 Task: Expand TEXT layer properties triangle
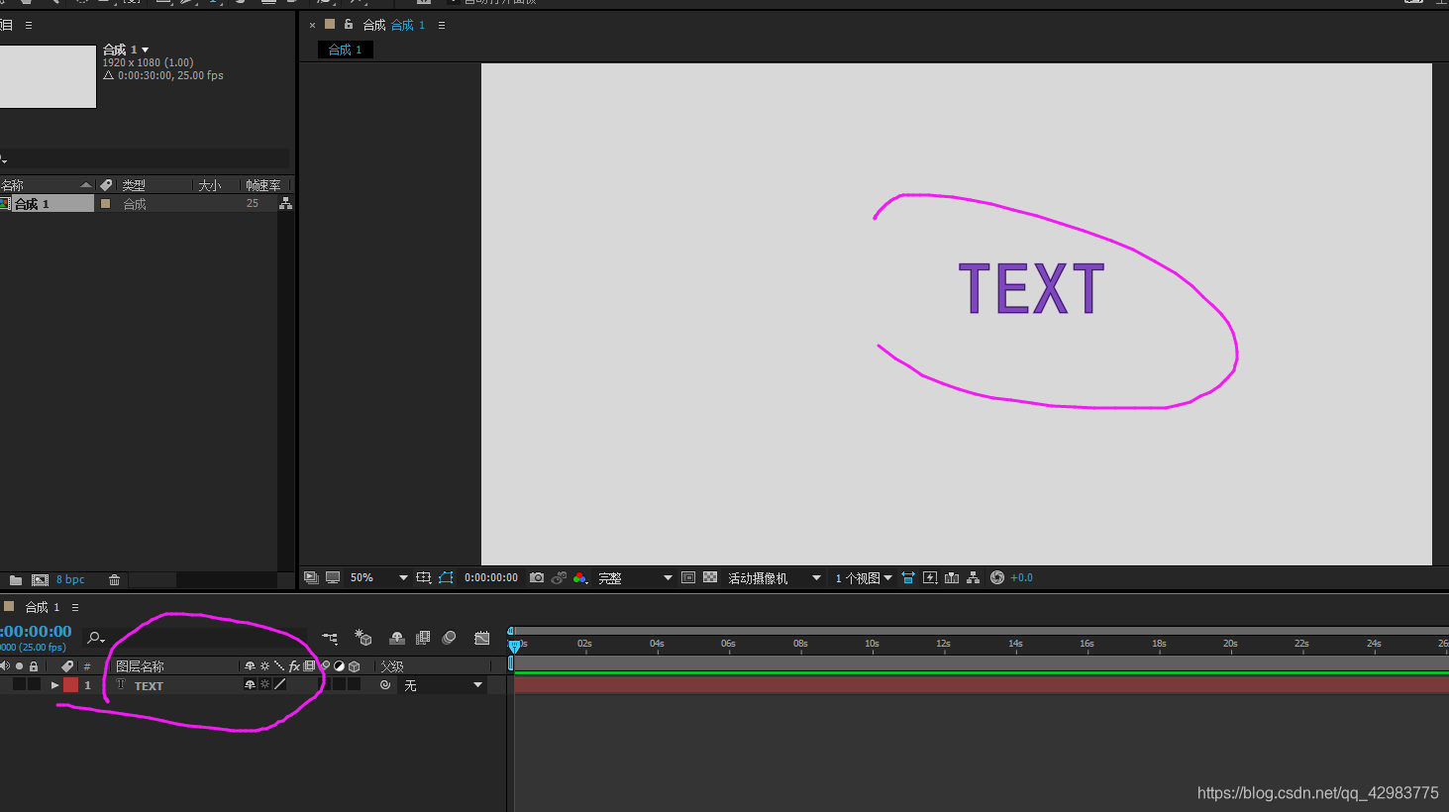[x=54, y=685]
